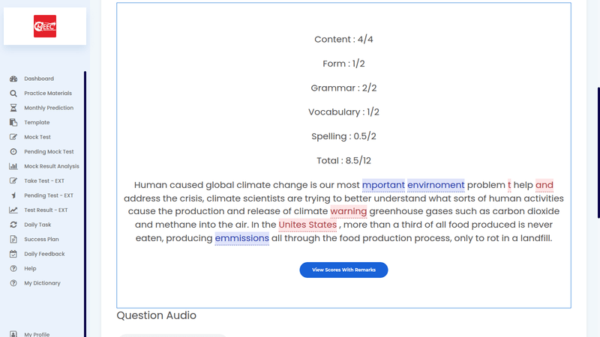Click the 'Form : 1/2' score

tap(343, 64)
